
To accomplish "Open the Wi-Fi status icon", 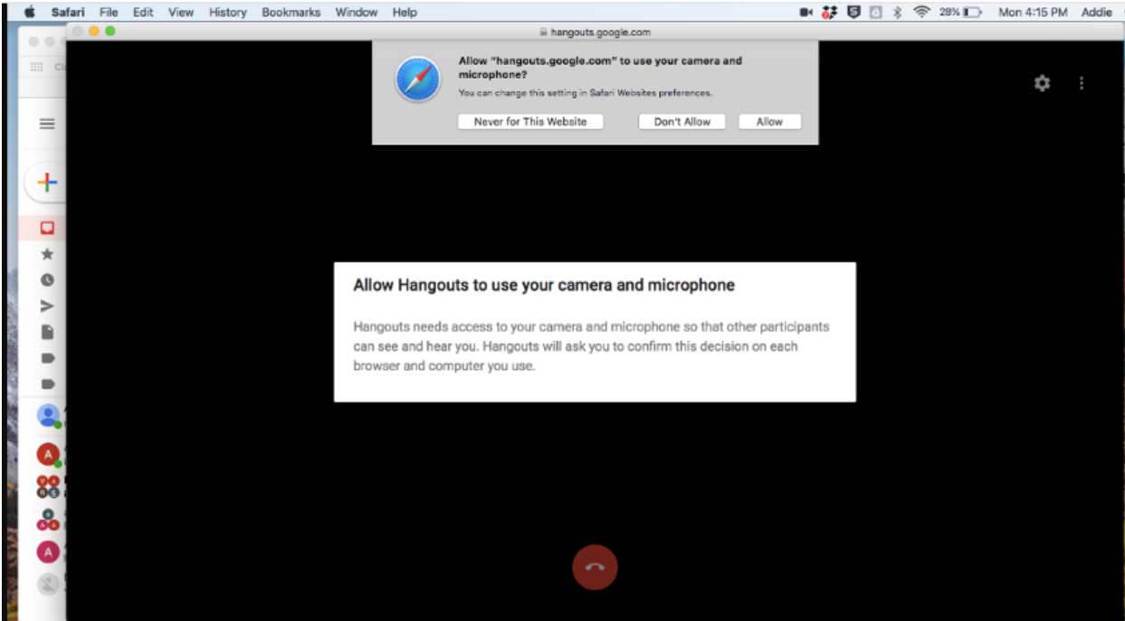I will (923, 12).
